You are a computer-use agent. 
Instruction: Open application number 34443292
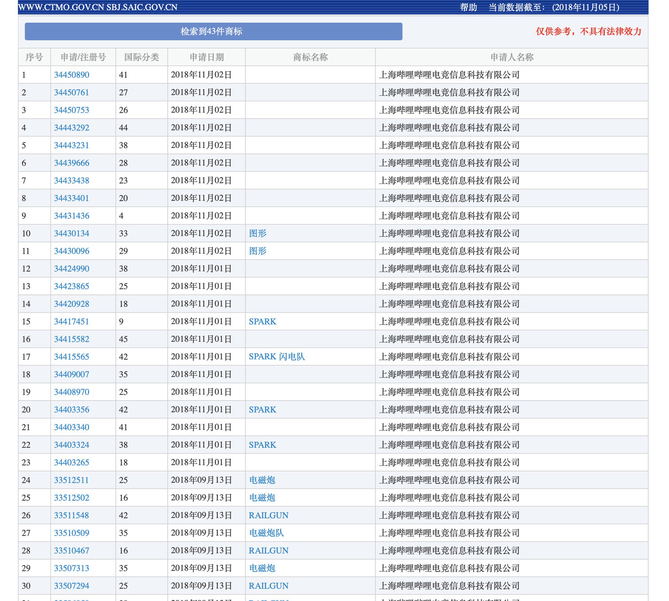tap(72, 128)
